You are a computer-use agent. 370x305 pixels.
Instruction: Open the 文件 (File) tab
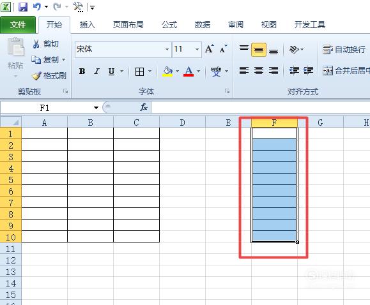[18, 24]
